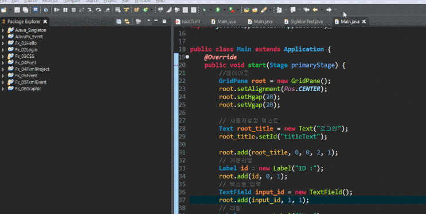Select the Fx_05FxmlEvent project

[x=31, y=82]
